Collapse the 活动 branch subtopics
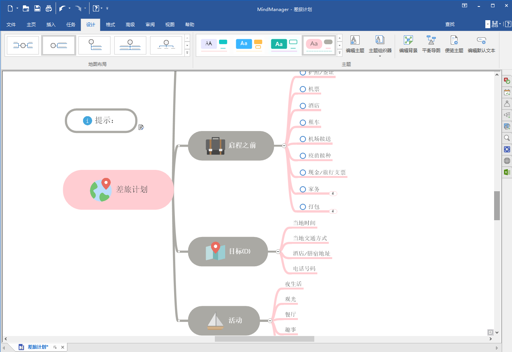The image size is (512, 352). click(x=269, y=321)
